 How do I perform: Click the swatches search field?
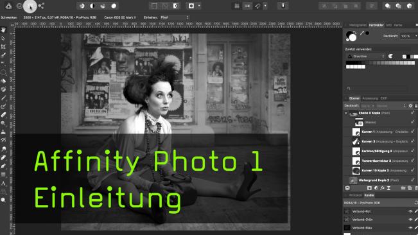[x=377, y=89]
